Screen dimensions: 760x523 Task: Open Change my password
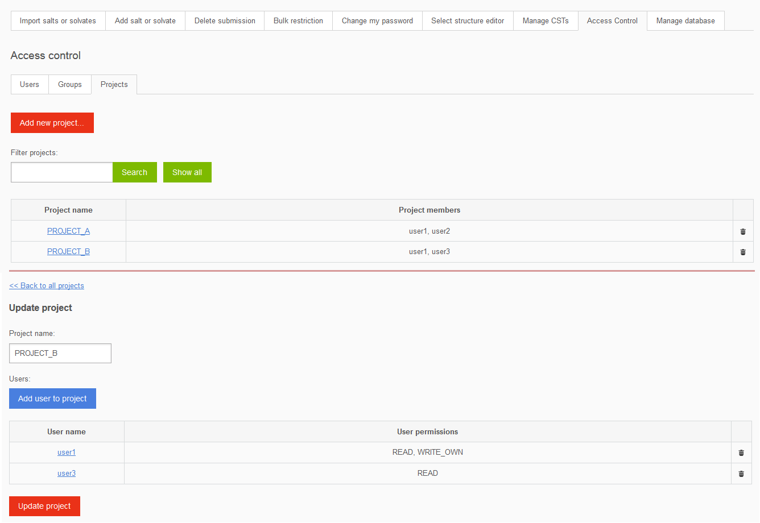click(377, 20)
